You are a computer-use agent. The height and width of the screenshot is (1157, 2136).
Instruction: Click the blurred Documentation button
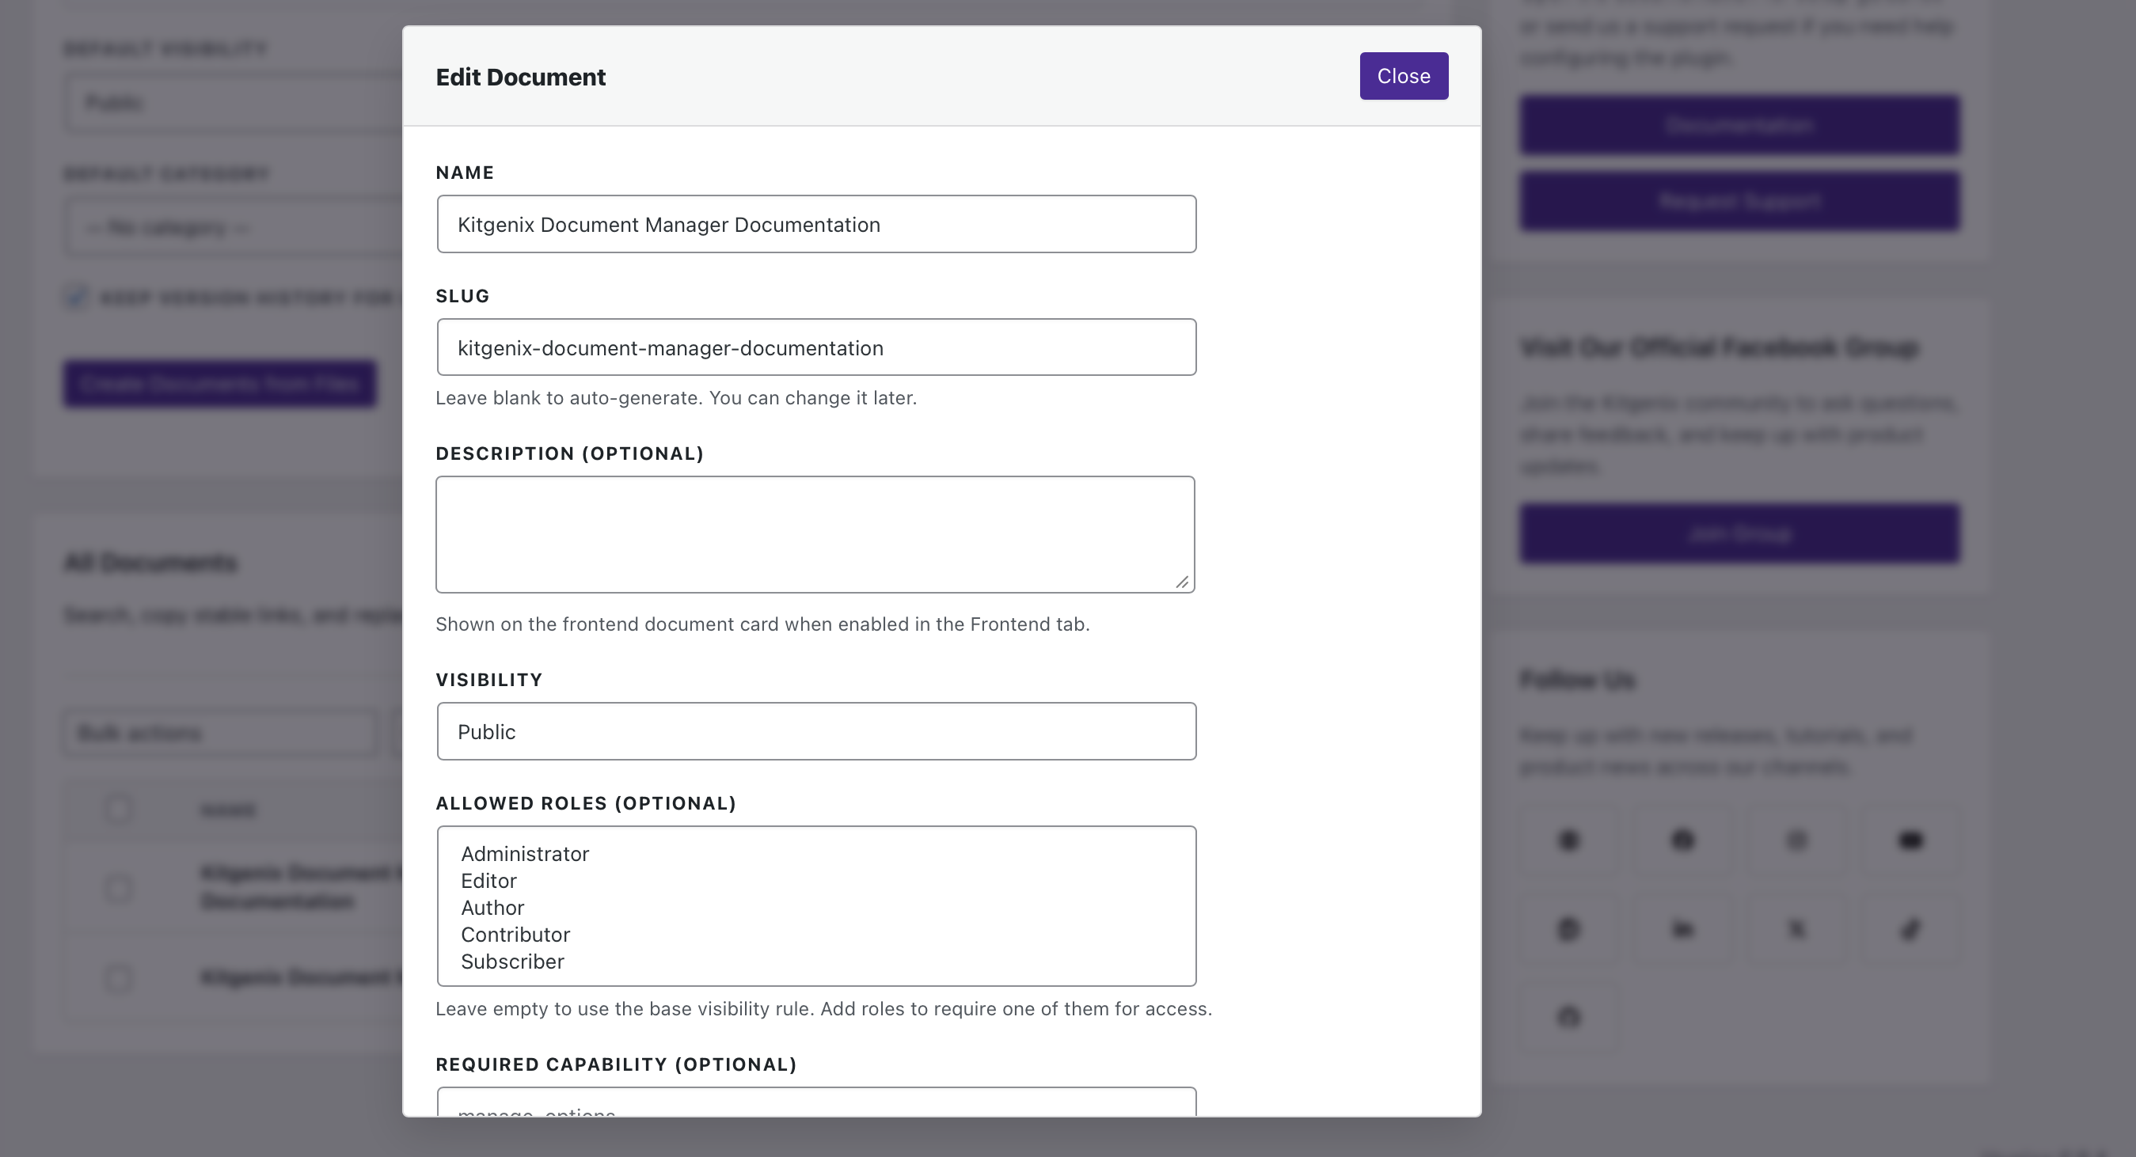click(1739, 125)
